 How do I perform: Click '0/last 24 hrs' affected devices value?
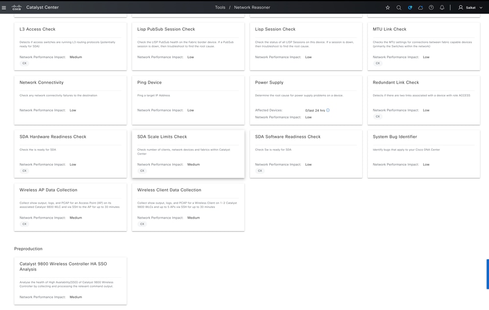click(x=315, y=111)
